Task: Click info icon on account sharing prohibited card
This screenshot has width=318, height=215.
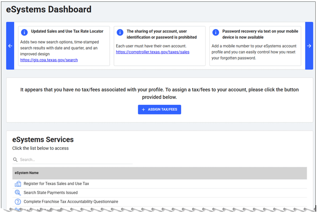Action: coord(120,32)
